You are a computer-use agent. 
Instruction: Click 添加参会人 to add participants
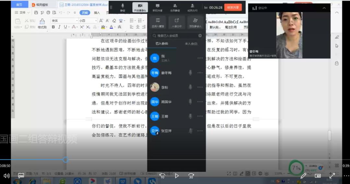(195, 22)
